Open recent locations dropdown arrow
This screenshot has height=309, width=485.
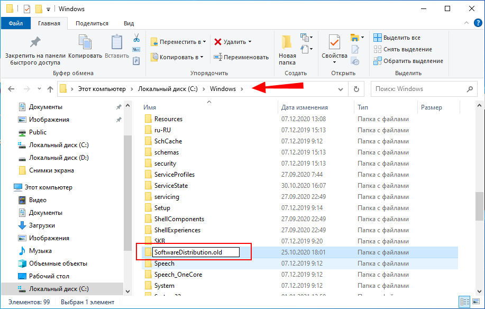tap(39, 89)
